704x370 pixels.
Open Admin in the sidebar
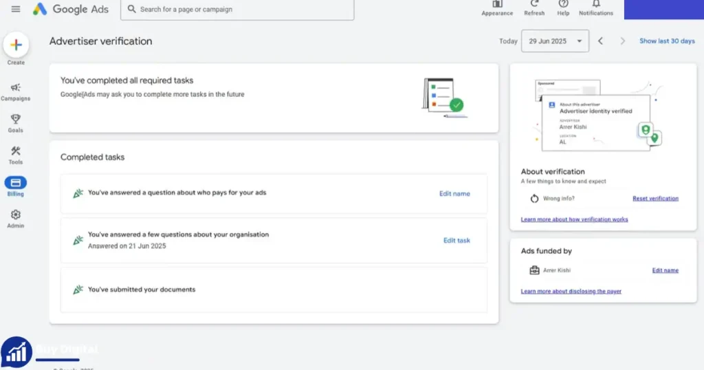pyautogui.click(x=16, y=219)
